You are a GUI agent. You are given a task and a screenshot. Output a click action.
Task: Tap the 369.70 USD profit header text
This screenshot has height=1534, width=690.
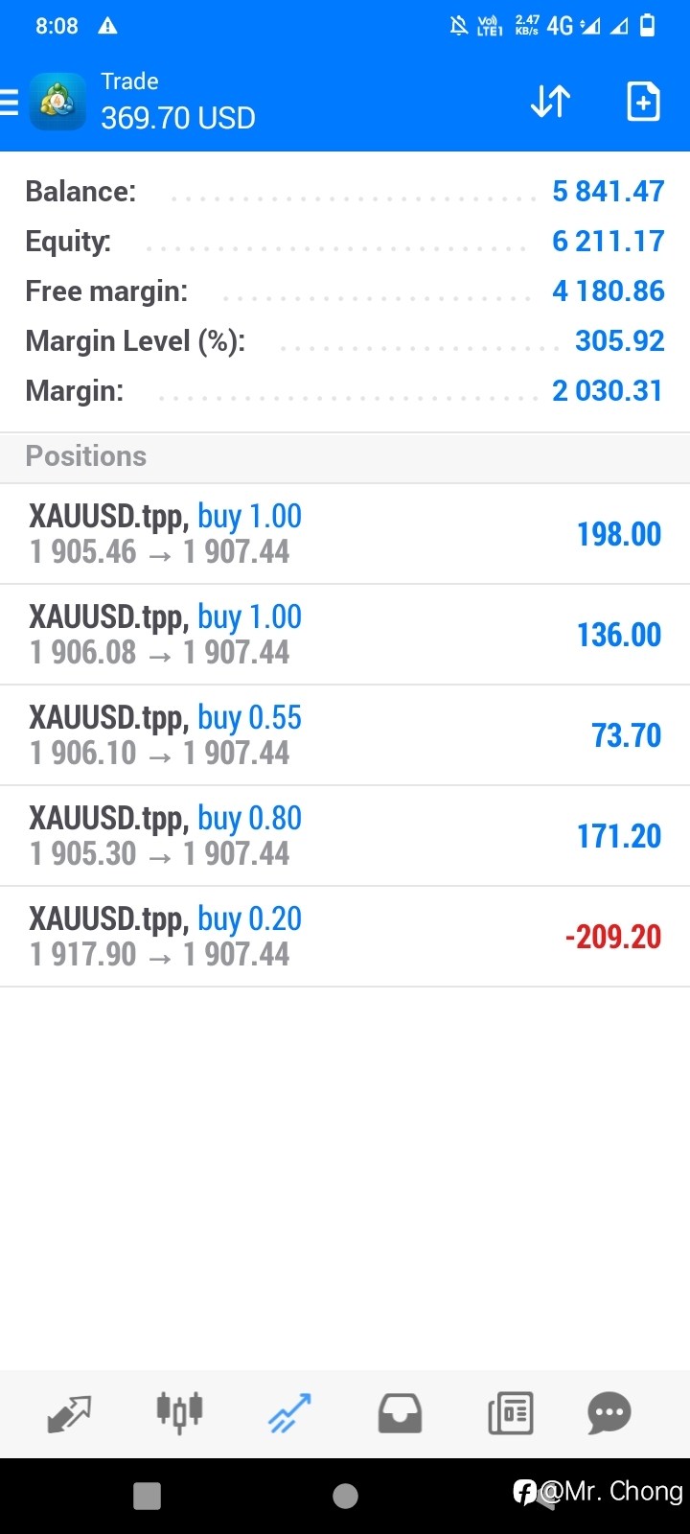178,118
